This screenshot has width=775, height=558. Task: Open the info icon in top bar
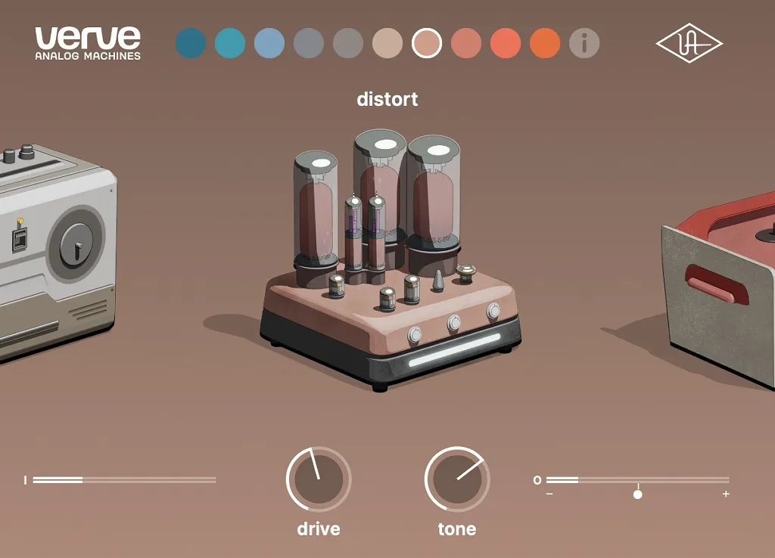pos(584,44)
